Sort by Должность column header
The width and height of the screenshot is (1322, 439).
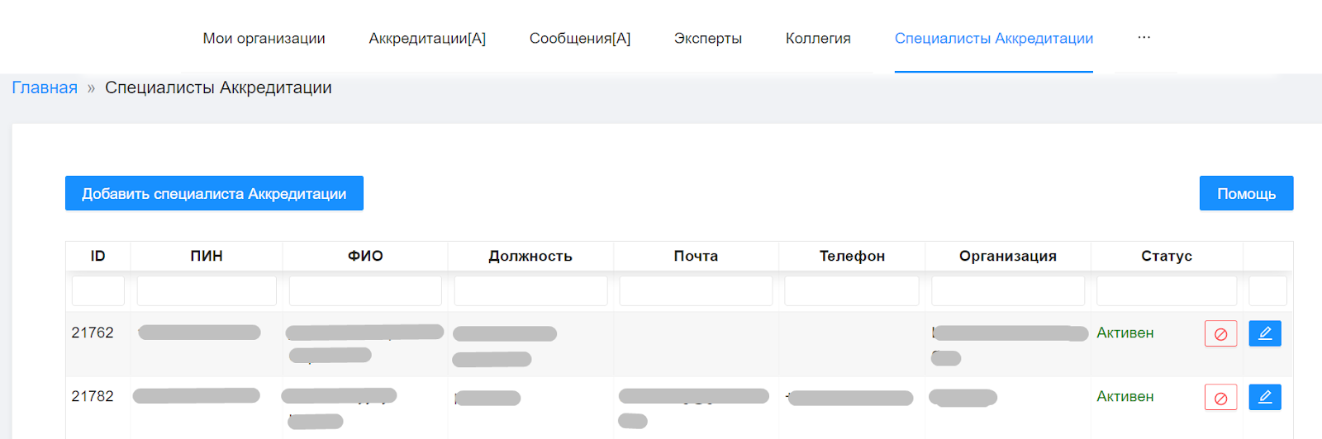(x=530, y=256)
